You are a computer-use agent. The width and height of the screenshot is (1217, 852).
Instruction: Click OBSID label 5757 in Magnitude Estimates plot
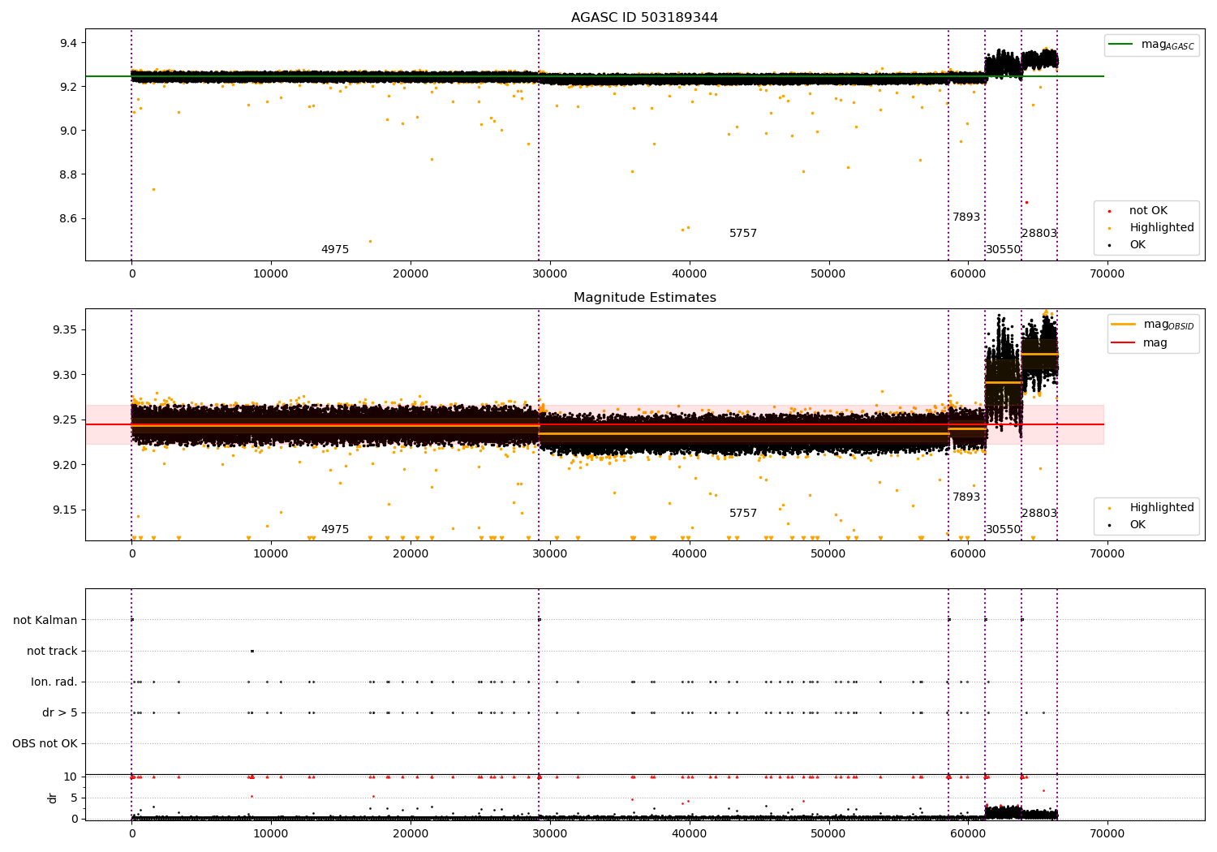click(743, 514)
